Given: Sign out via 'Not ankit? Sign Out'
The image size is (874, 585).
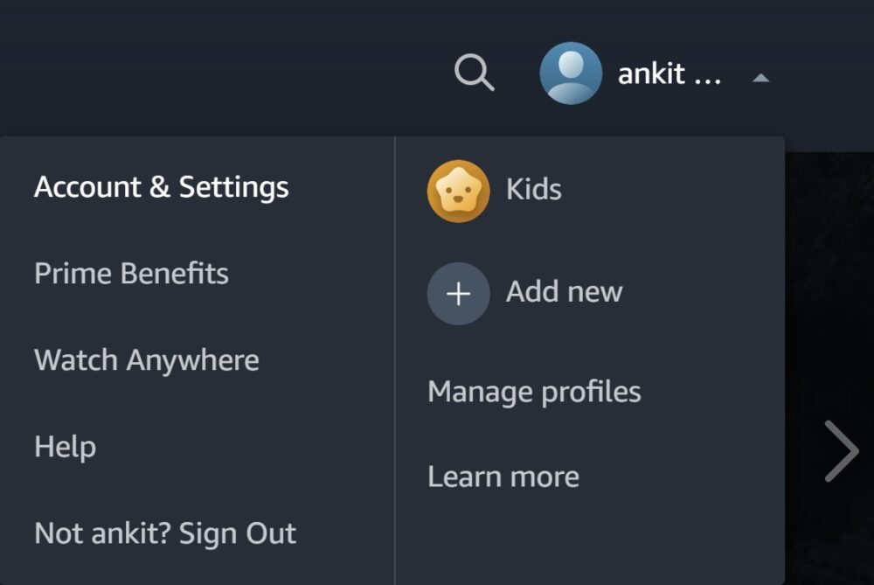Looking at the screenshot, I should pyautogui.click(x=165, y=533).
